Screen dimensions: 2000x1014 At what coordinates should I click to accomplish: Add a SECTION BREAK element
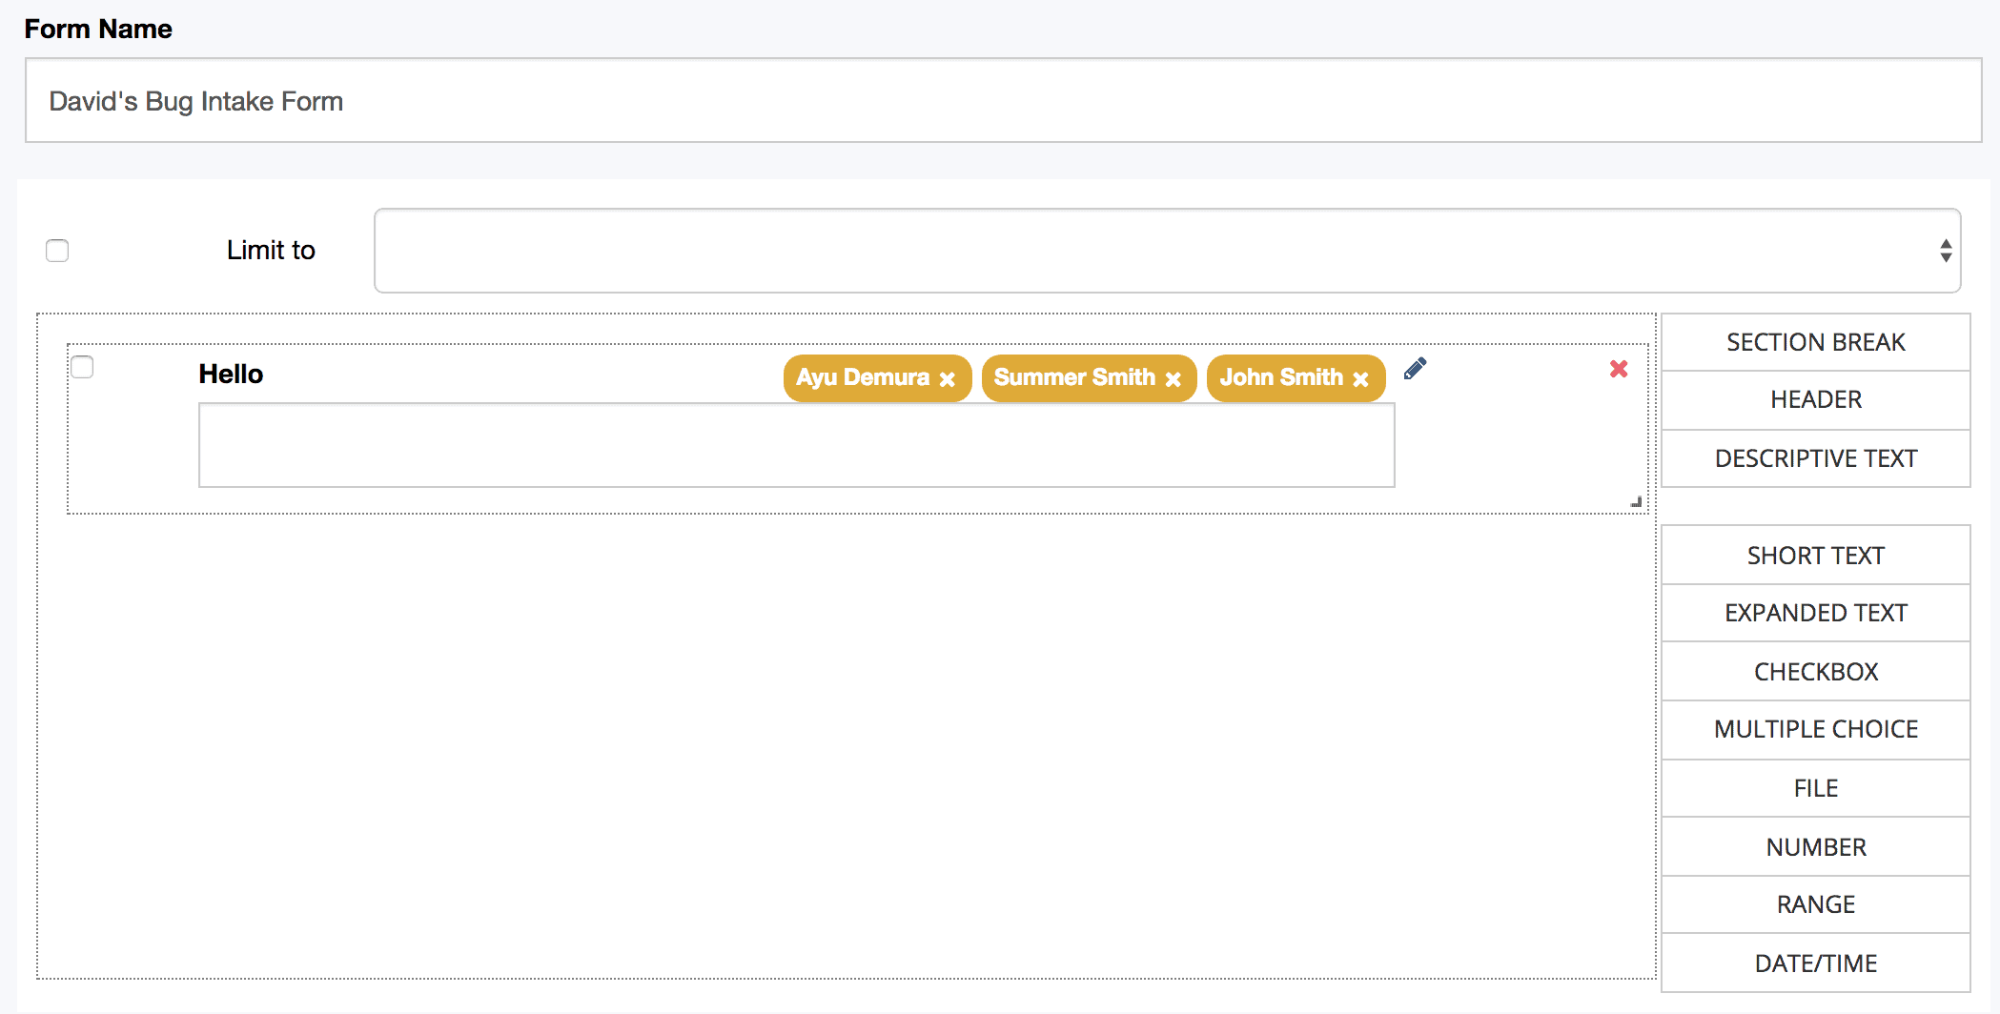(1815, 342)
